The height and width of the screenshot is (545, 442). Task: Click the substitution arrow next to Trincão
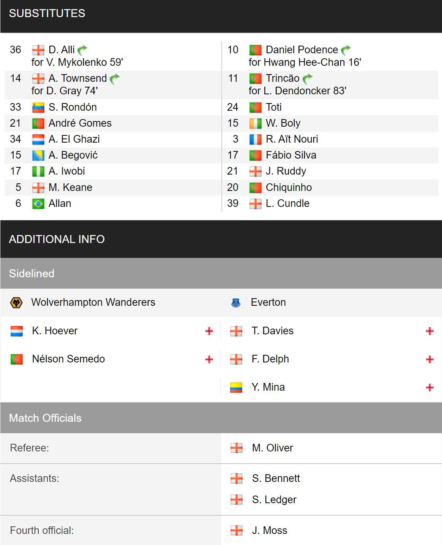click(308, 78)
